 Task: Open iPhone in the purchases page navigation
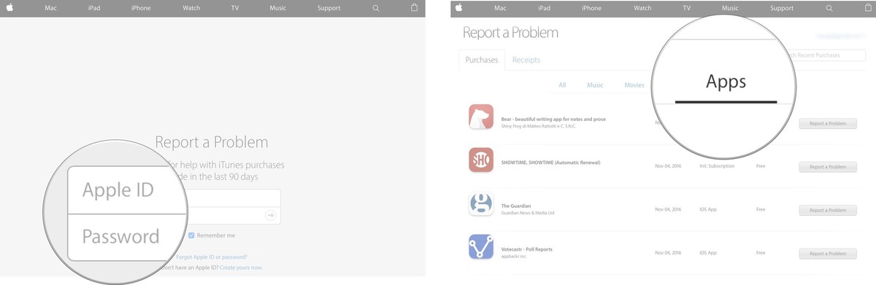(x=592, y=8)
